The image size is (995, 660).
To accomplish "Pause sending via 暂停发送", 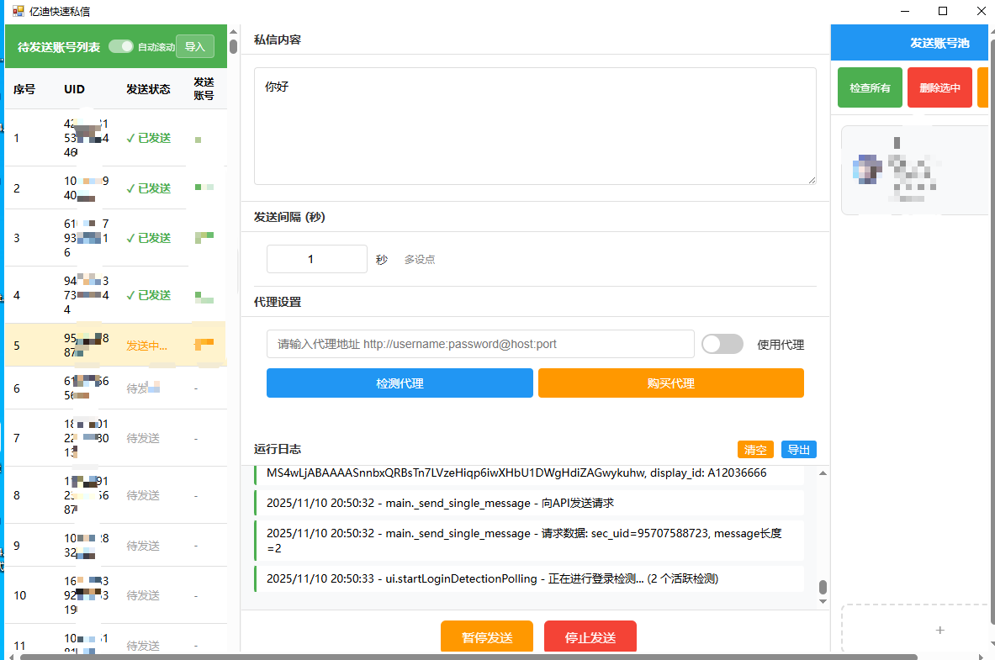I will [x=486, y=636].
